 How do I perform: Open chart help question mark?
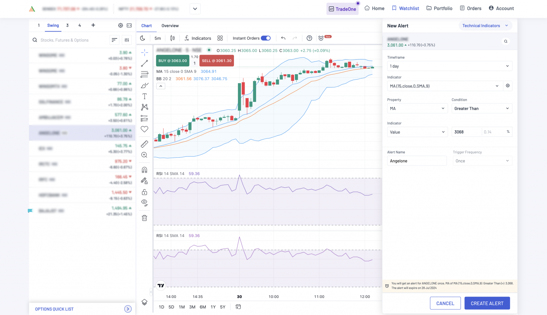(309, 38)
